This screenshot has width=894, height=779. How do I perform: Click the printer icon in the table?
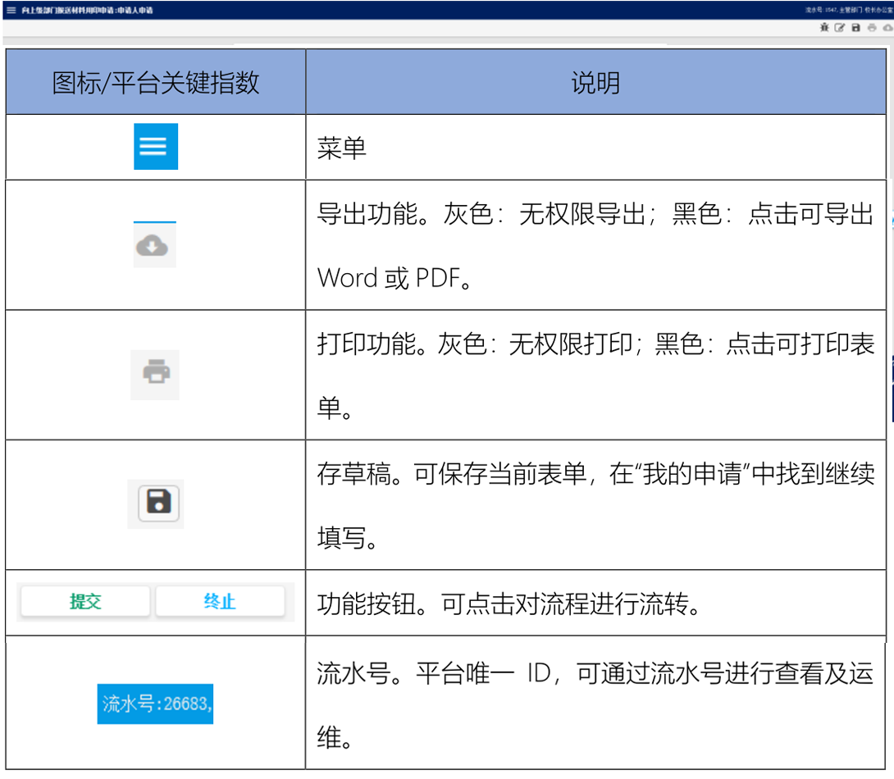[x=155, y=375]
